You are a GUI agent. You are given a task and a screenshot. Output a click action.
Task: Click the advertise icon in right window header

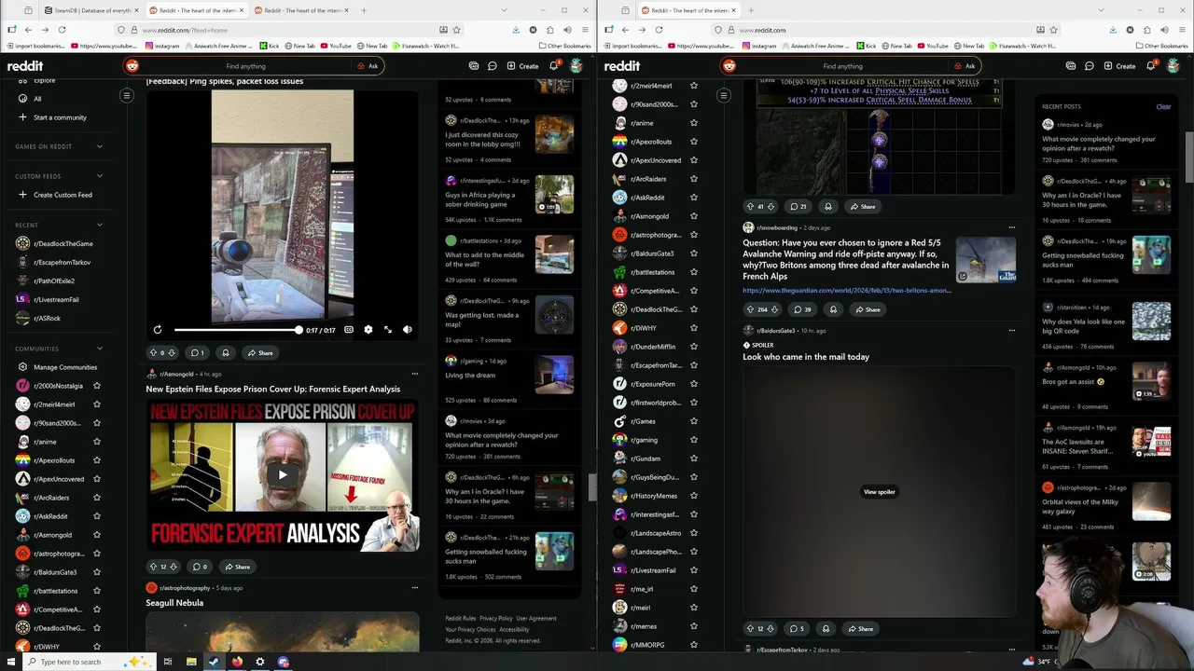click(1071, 66)
